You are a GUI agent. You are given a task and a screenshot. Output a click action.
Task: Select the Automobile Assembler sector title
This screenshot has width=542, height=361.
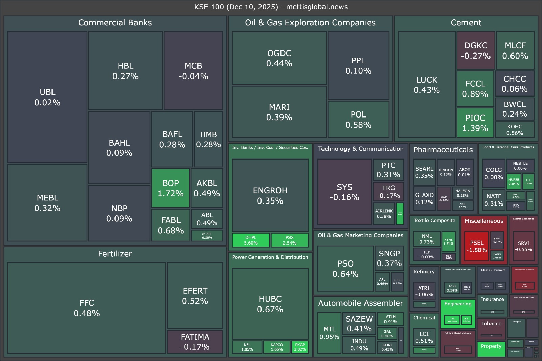tap(361, 303)
